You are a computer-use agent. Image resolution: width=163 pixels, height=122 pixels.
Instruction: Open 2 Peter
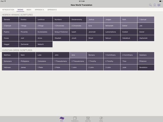tap(61, 67)
